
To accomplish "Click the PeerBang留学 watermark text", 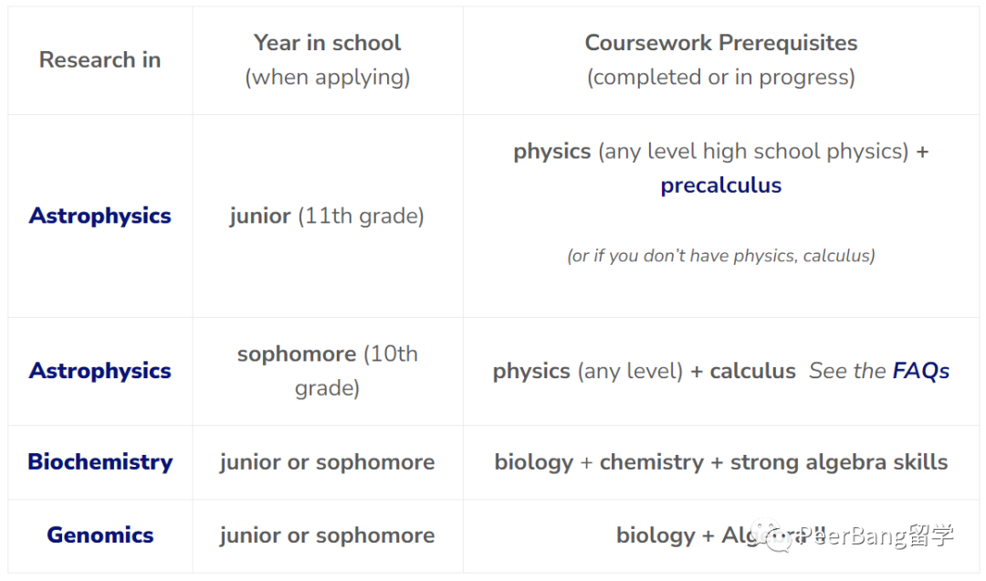I will pyautogui.click(x=876, y=535).
